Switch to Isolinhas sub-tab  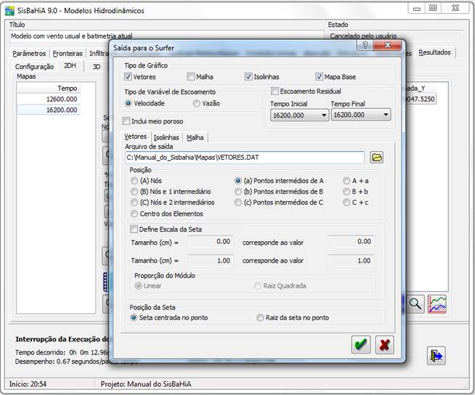pos(166,137)
